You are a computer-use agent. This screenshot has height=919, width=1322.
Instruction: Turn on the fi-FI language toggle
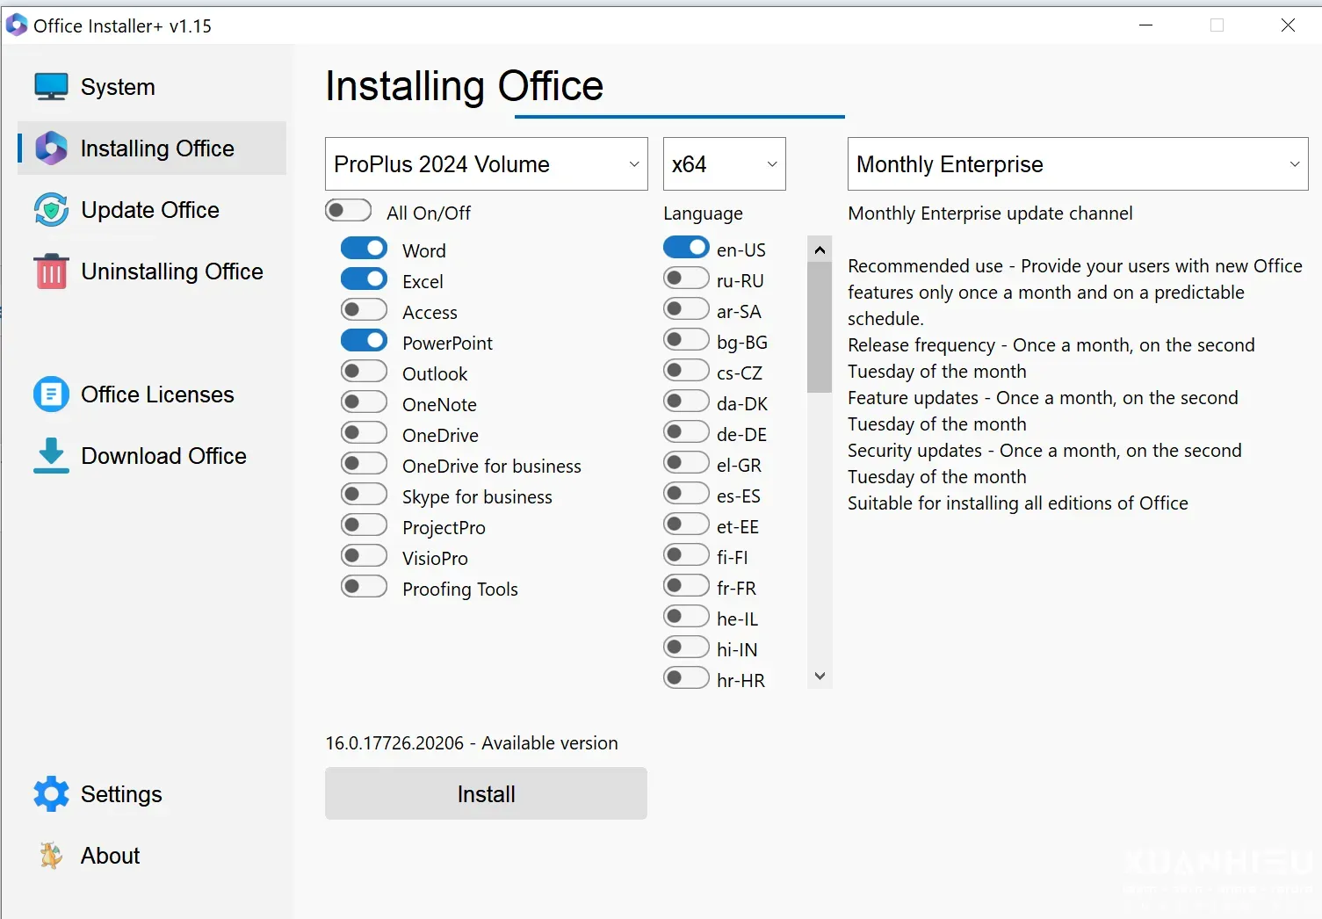tap(686, 555)
